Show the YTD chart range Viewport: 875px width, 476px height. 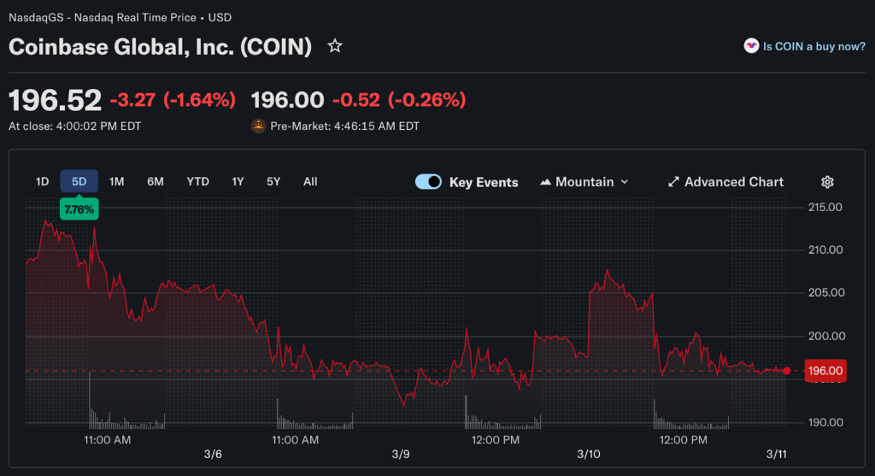point(197,181)
